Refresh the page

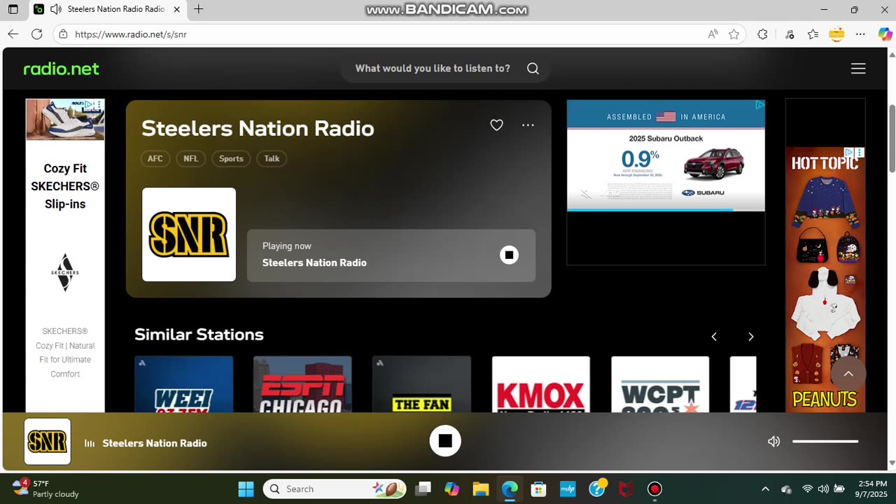tap(37, 34)
